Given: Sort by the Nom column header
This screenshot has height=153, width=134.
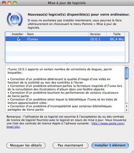Looking at the screenshot, I should (x=57, y=34).
